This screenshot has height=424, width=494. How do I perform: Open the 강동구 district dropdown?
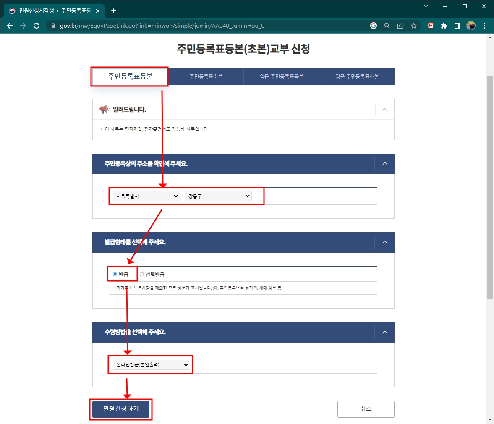click(218, 196)
